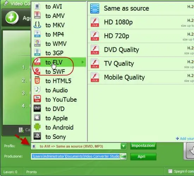
Task: Click the Profilo combo box text
Action: [x=71, y=146]
